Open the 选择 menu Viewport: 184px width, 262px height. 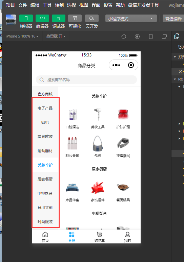pos(71,5)
